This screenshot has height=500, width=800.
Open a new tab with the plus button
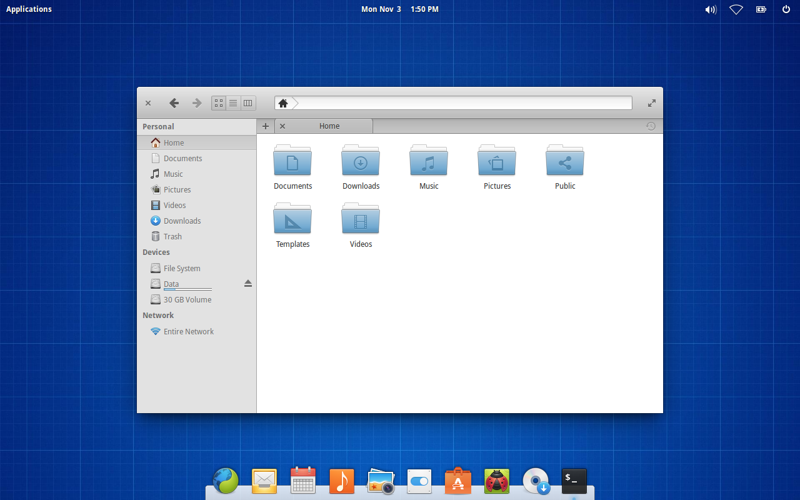click(266, 126)
